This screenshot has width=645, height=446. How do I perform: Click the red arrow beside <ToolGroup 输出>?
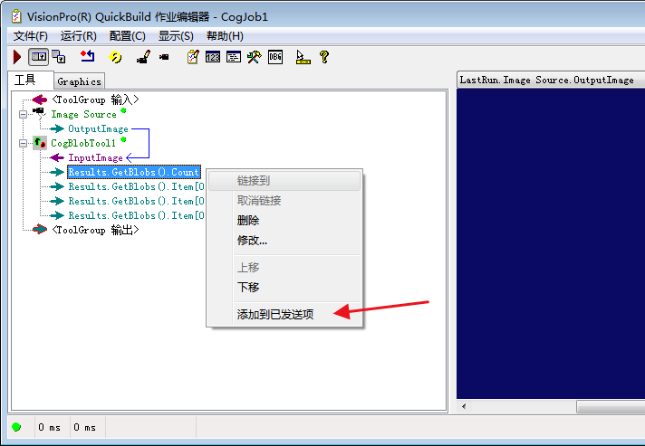[40, 229]
